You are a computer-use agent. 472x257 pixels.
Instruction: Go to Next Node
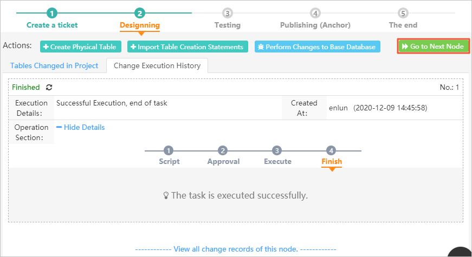433,47
